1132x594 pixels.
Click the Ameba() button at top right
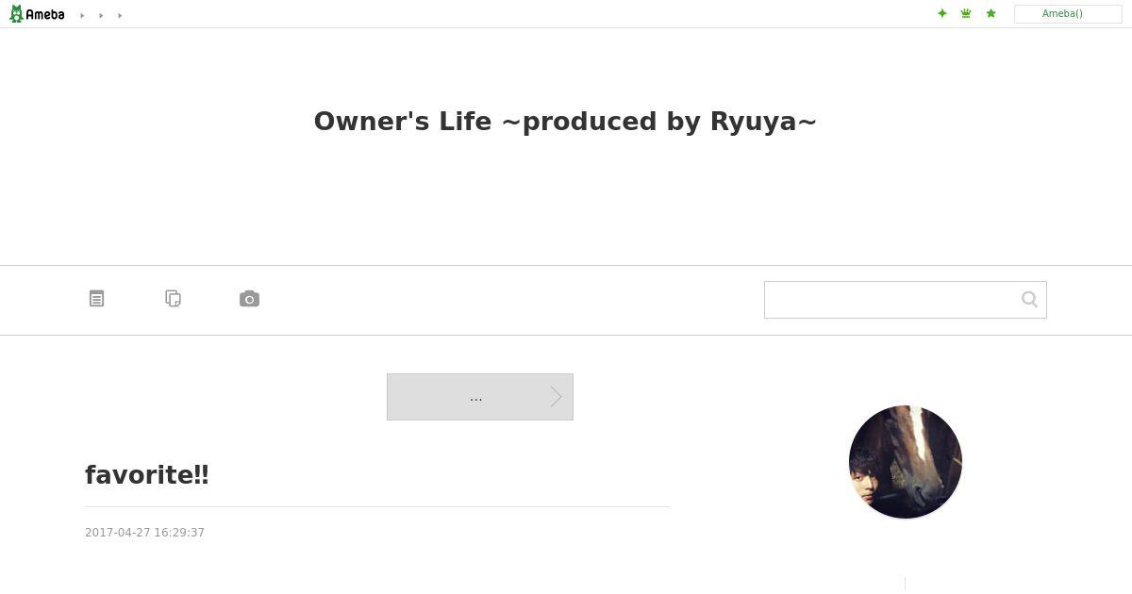1068,14
